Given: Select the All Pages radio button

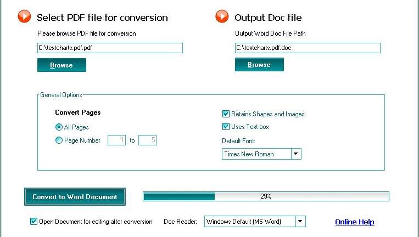Looking at the screenshot, I should point(59,127).
